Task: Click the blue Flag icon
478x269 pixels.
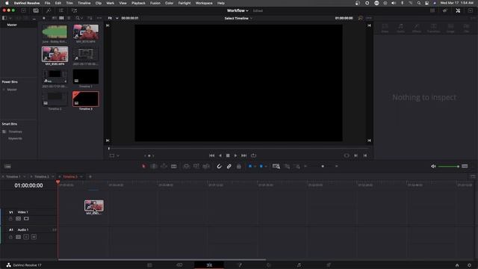Action: coord(250,166)
